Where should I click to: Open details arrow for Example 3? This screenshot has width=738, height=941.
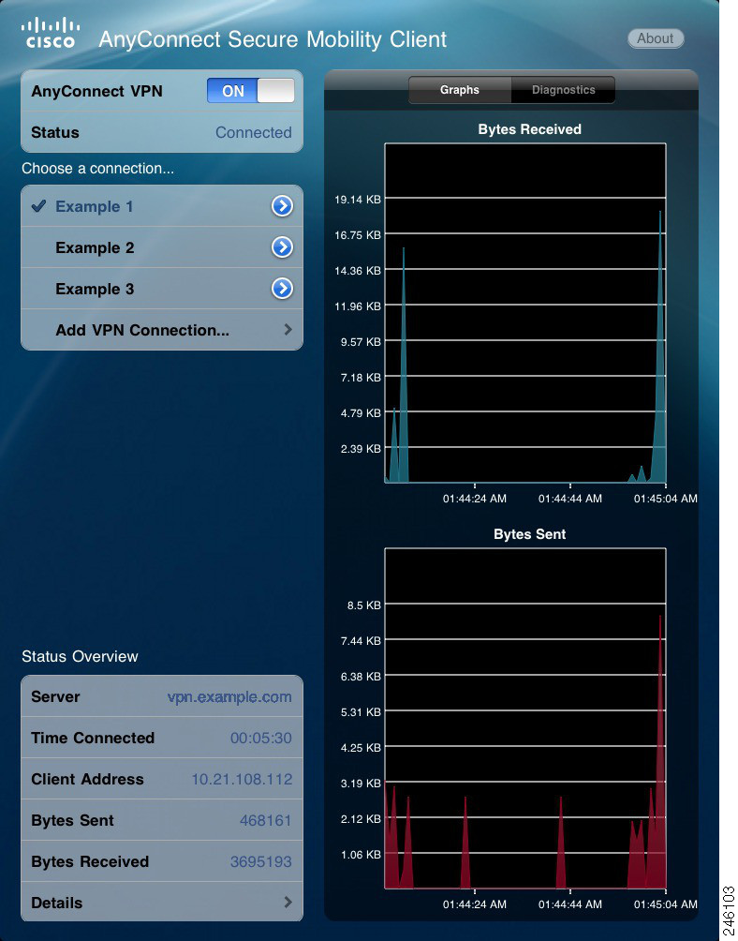click(x=282, y=289)
